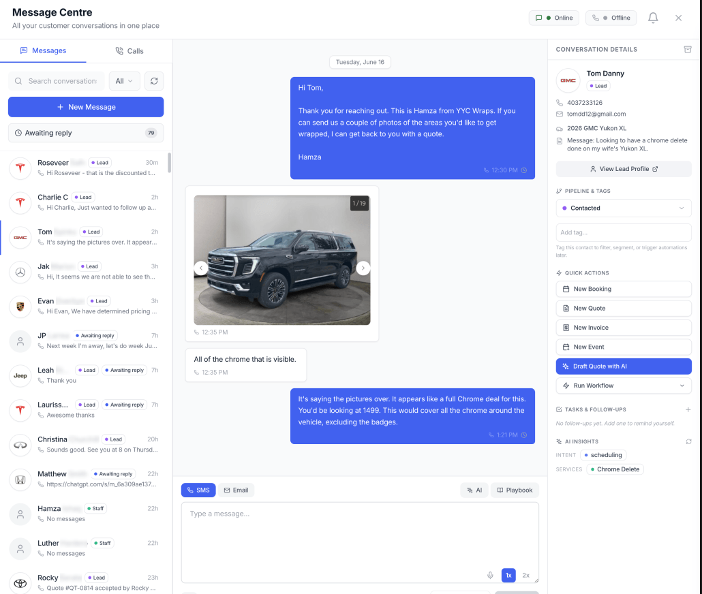
Task: Toggle phone Offline status
Action: click(x=611, y=18)
